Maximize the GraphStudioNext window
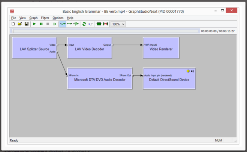Screen dimensions: 247x152 point(222,10)
